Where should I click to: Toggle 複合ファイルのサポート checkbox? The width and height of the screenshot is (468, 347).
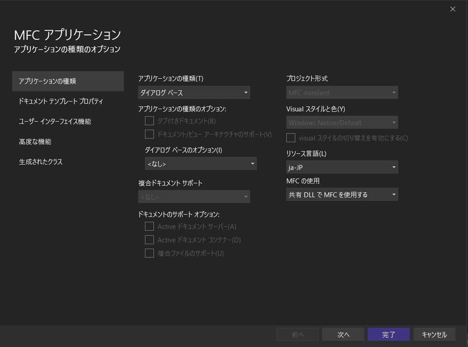coord(149,254)
